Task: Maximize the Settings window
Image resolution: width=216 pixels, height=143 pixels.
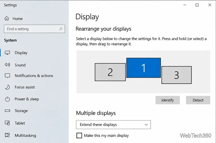Action: (x=197, y=5)
